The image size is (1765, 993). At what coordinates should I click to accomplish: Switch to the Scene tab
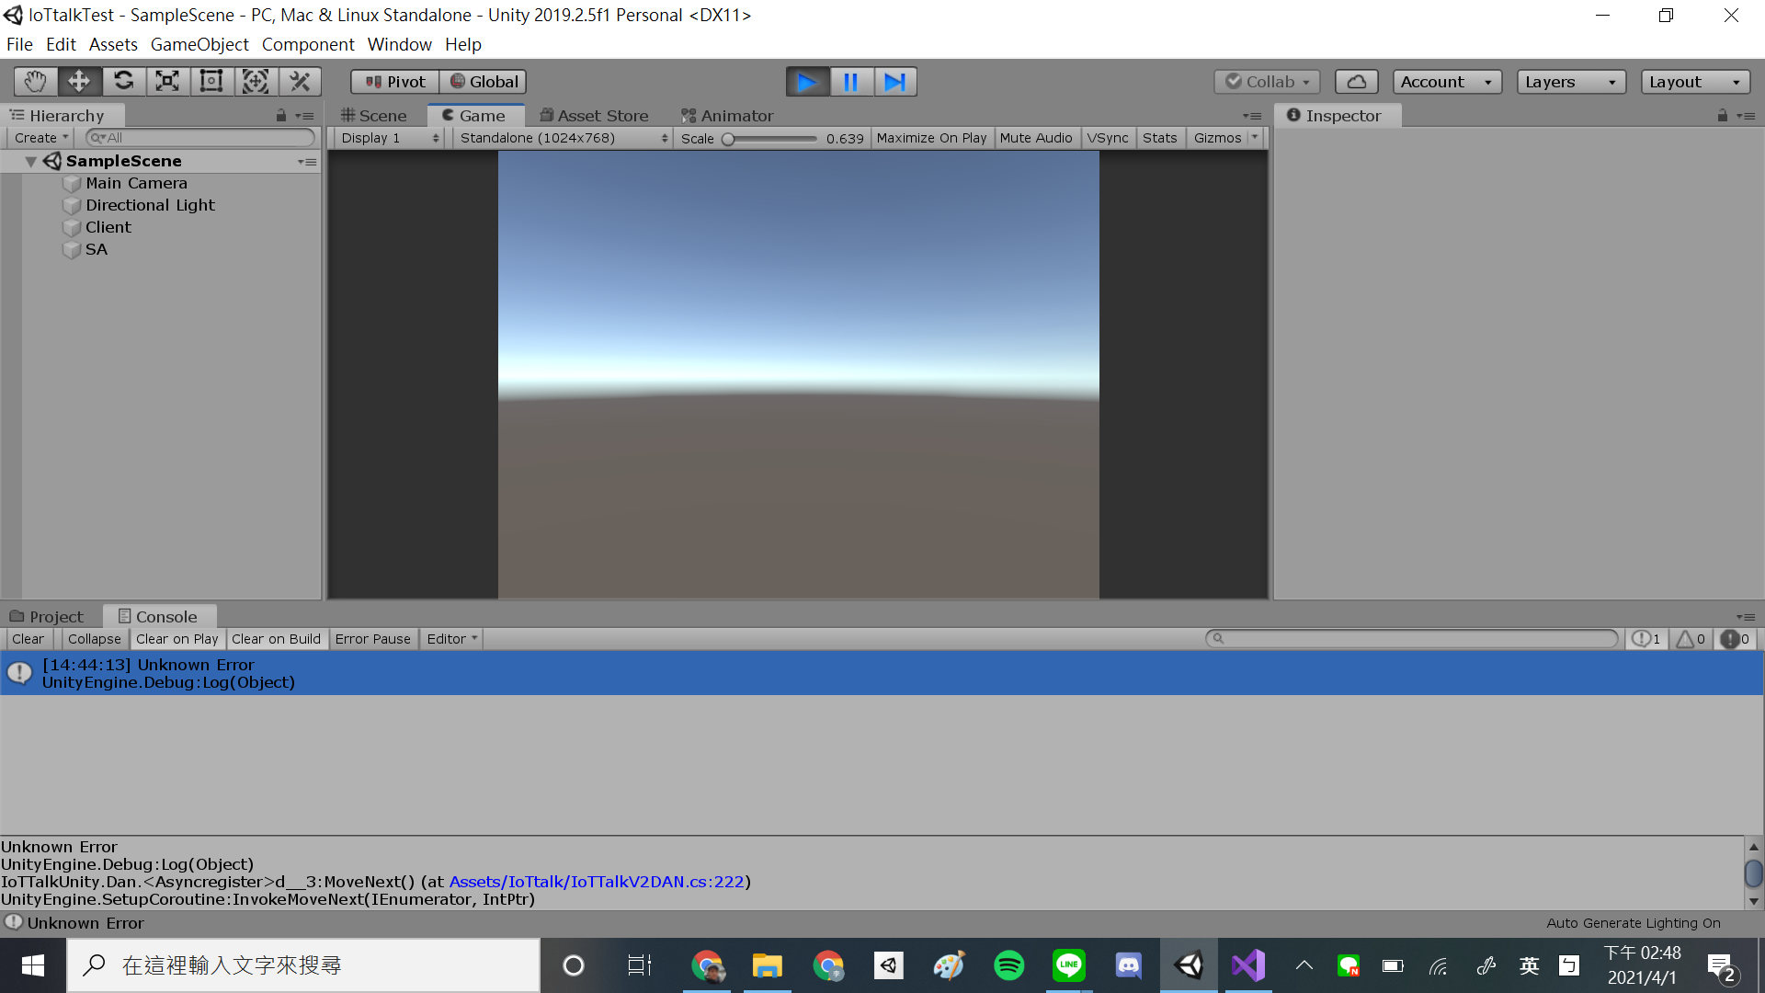(x=373, y=115)
